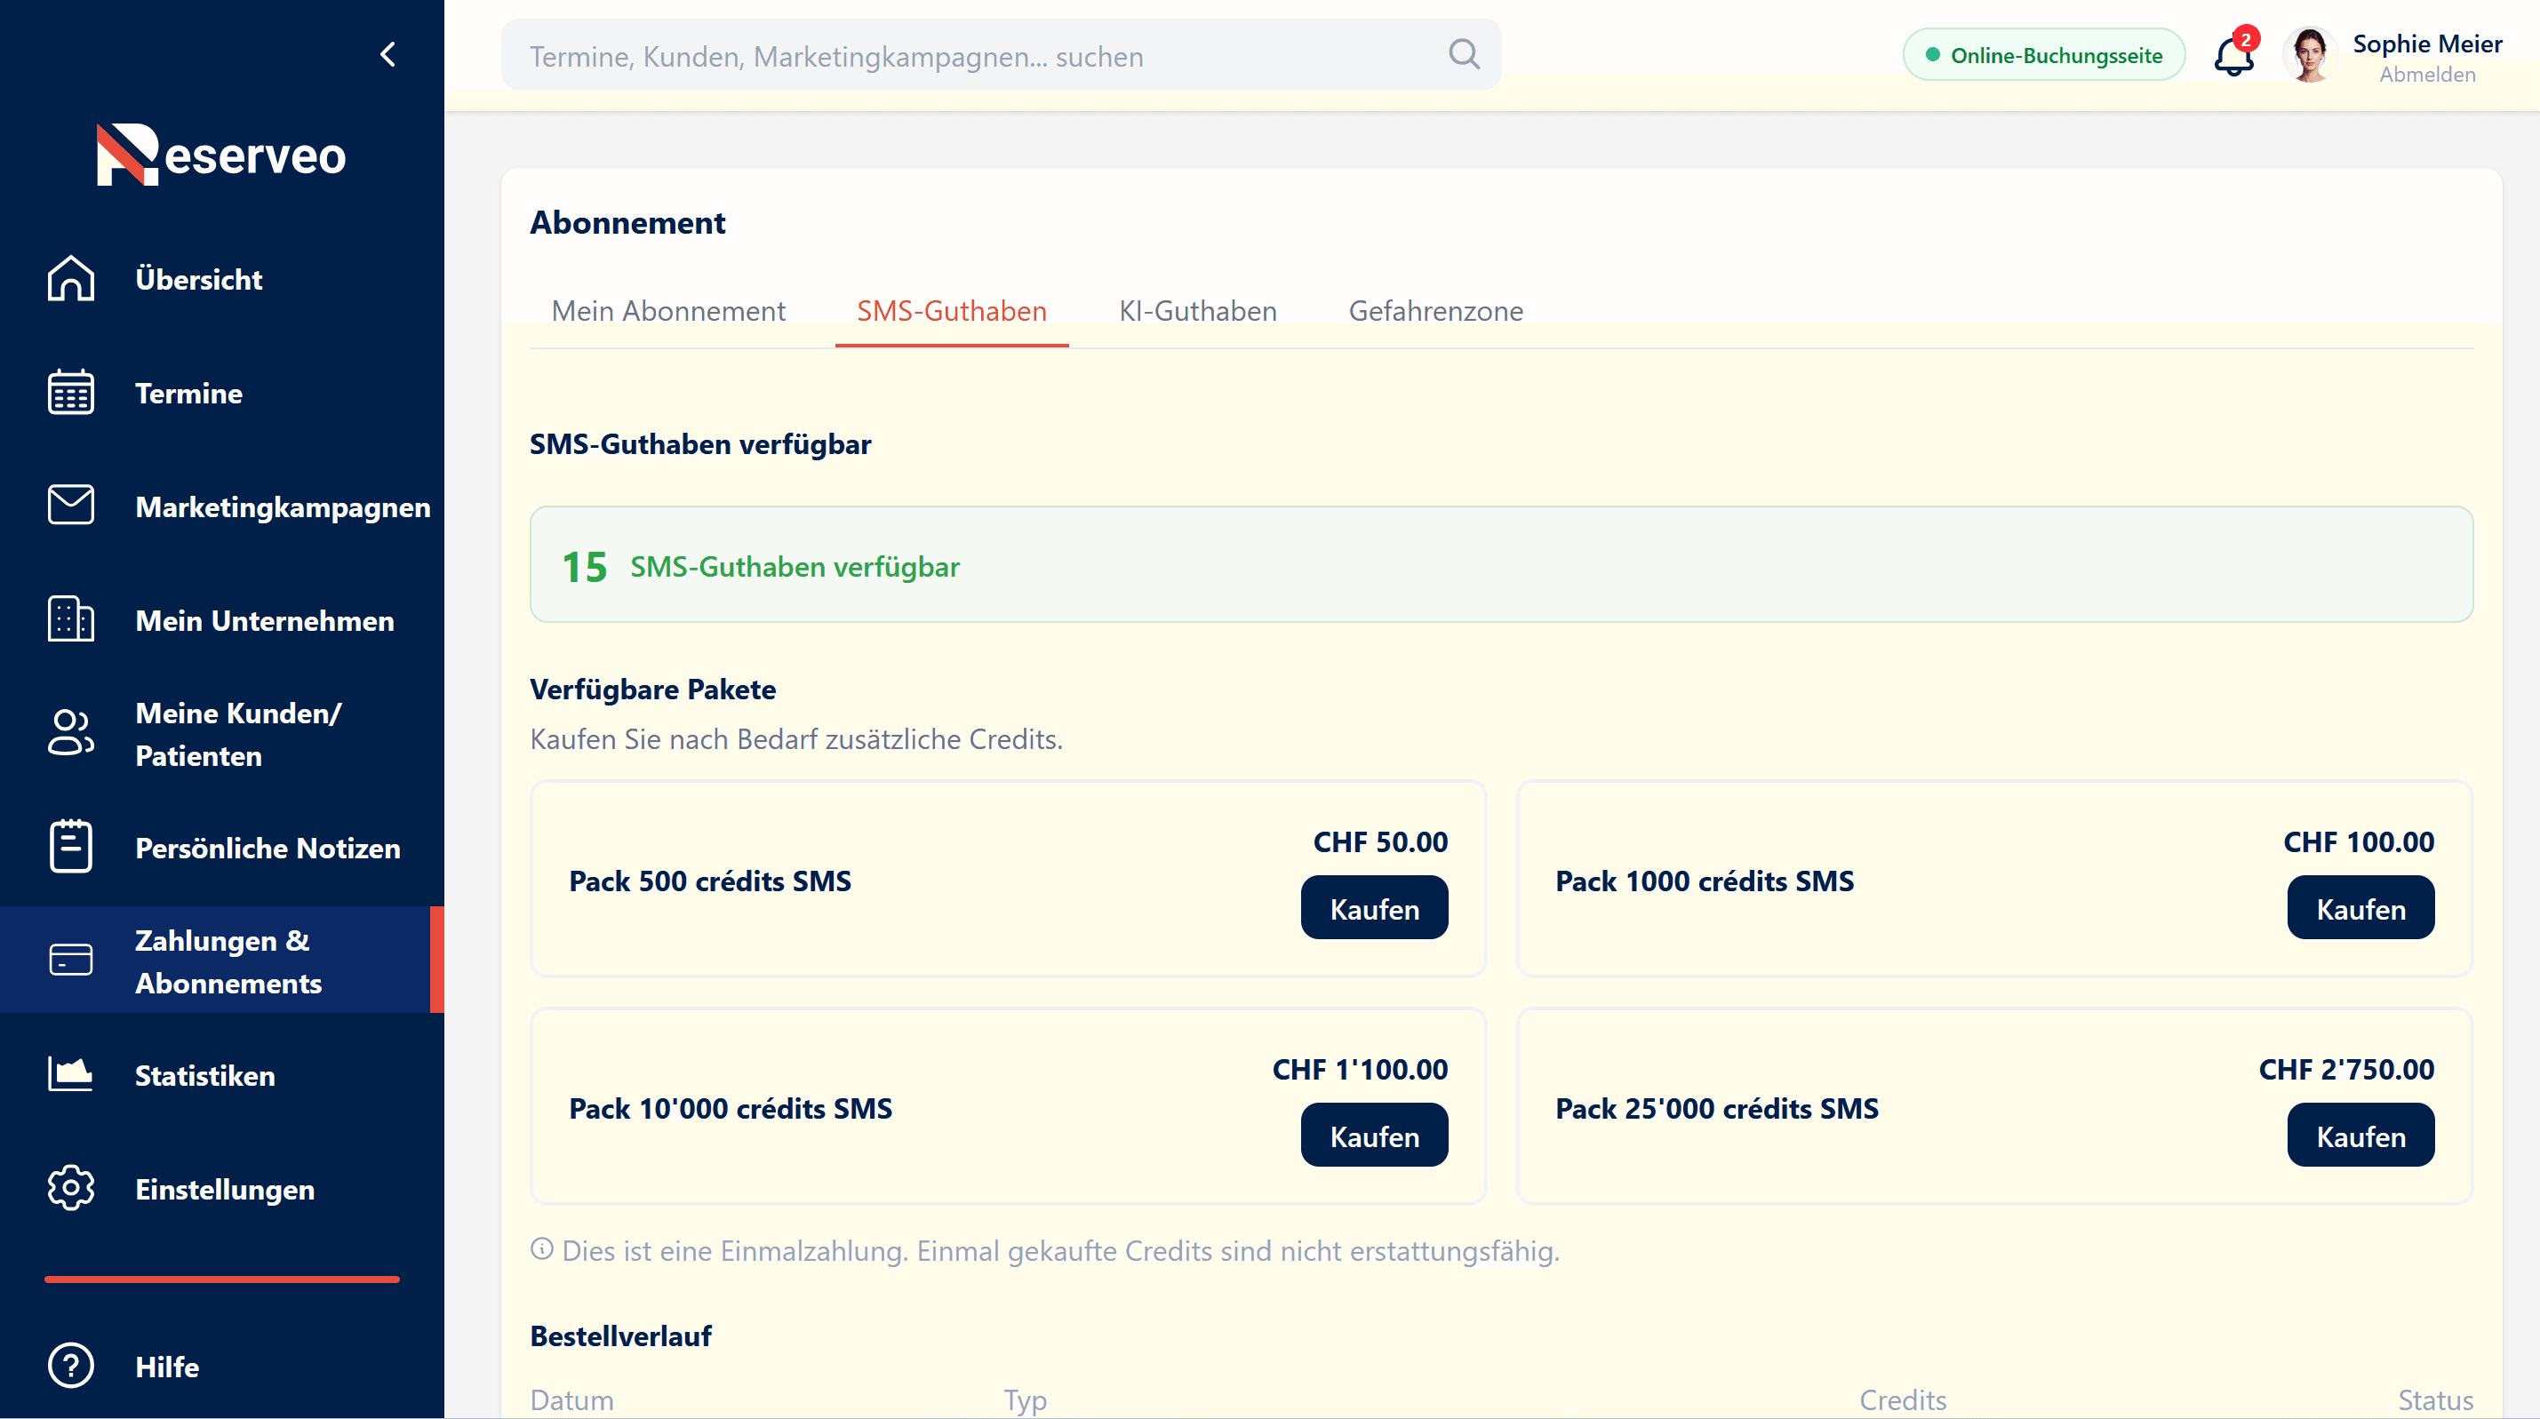
Task: Click the Credits column header
Action: pos(1903,1400)
